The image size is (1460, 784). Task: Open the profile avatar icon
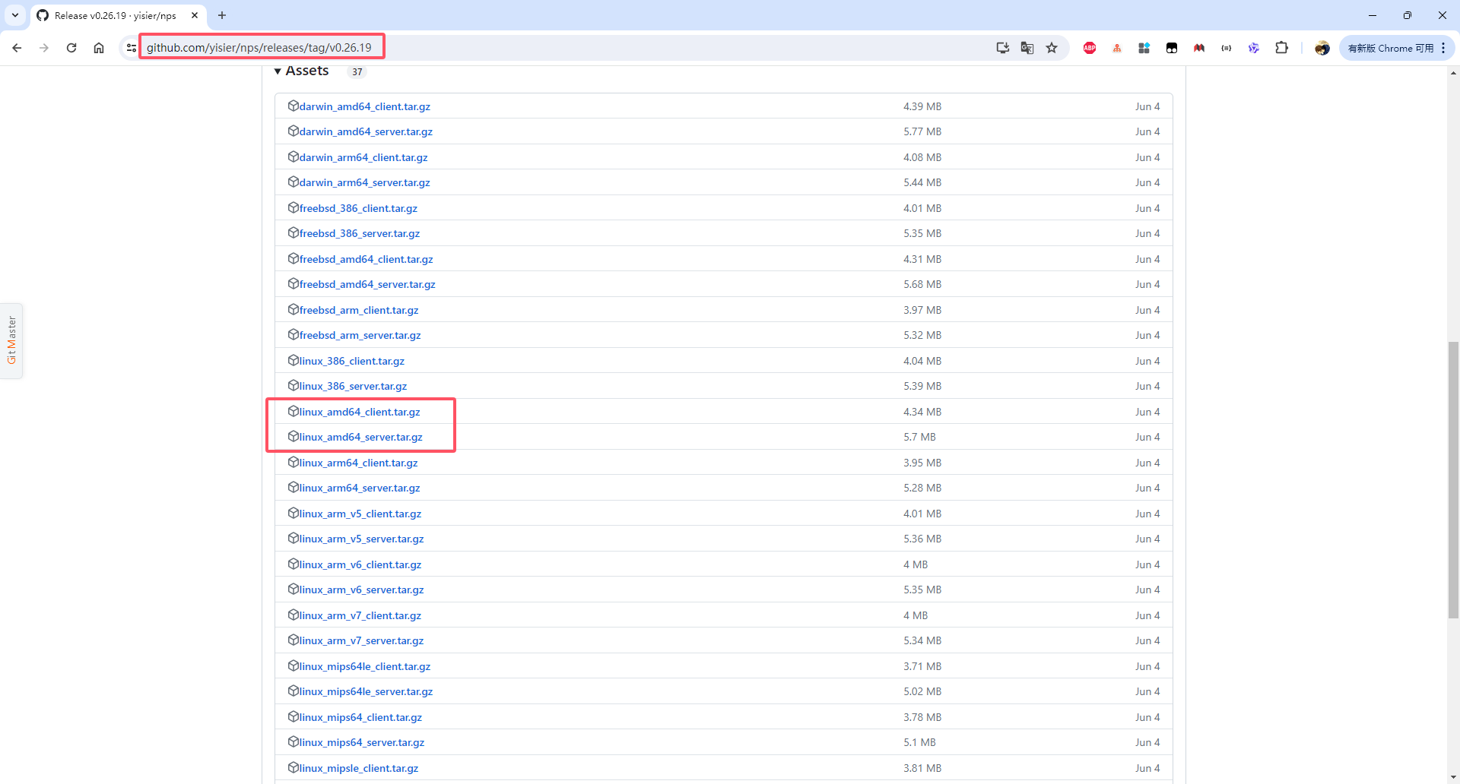pos(1322,48)
